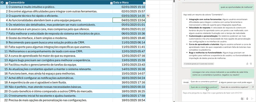Select cell 'O sistema é muito intuitivo e prático.'
Screen dimensions: 256x102
[60, 7]
